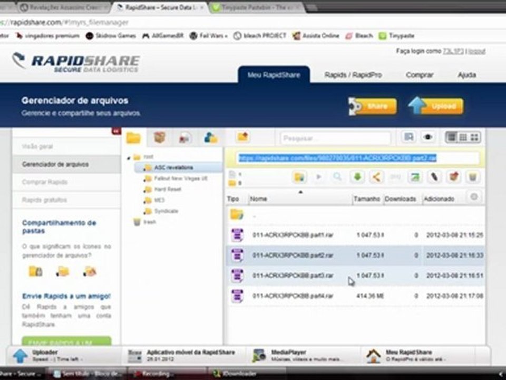This screenshot has height=380, width=506.
Task: Click the RapidShare logo
Action: tap(75, 62)
